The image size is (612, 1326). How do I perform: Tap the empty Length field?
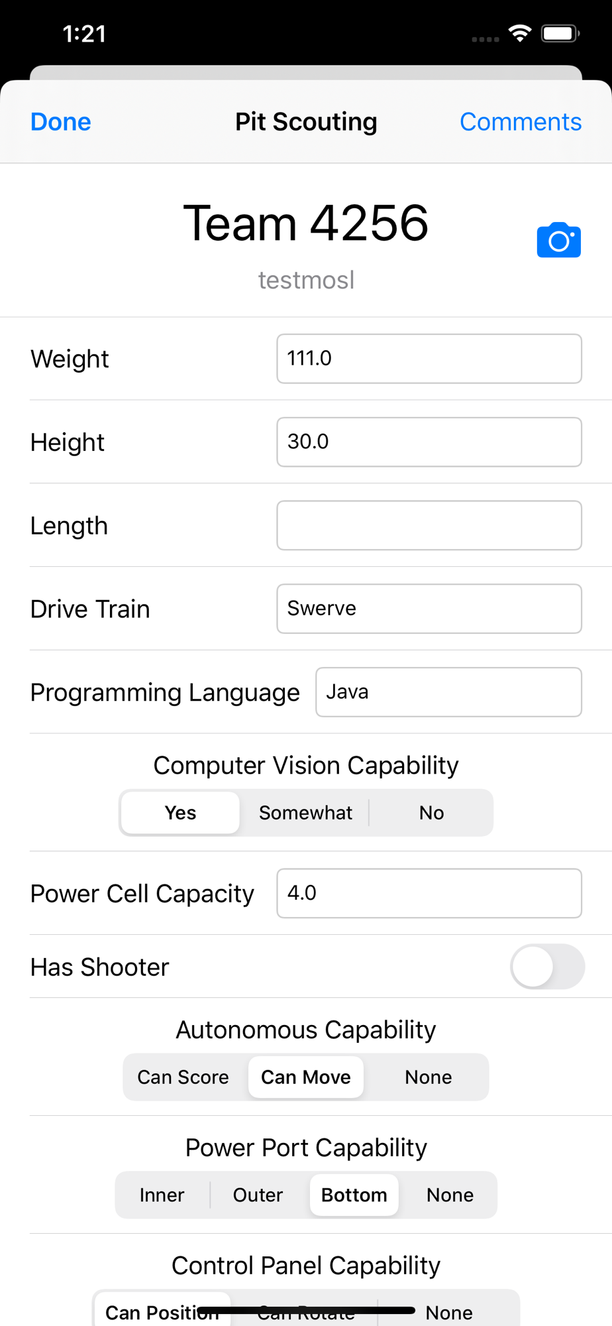click(429, 526)
